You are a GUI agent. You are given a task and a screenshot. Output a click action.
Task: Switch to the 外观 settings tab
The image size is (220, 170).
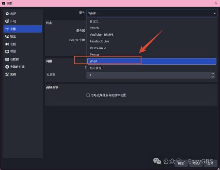(x=23, y=21)
